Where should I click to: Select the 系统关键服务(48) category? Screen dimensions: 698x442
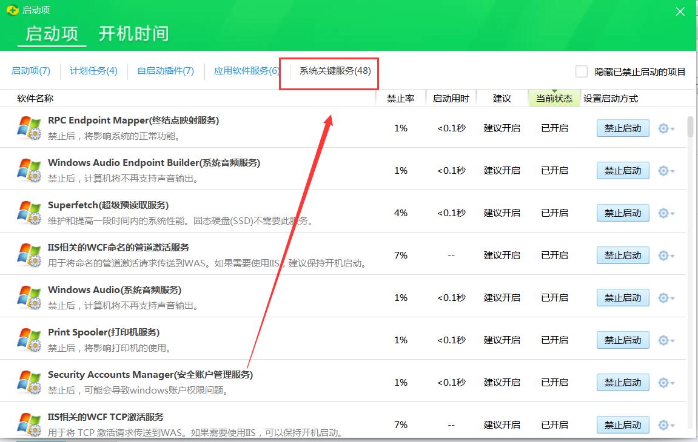pyautogui.click(x=329, y=71)
